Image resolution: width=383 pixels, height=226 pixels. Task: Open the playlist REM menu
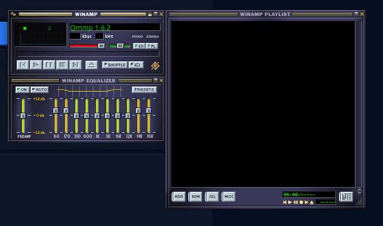(x=196, y=196)
